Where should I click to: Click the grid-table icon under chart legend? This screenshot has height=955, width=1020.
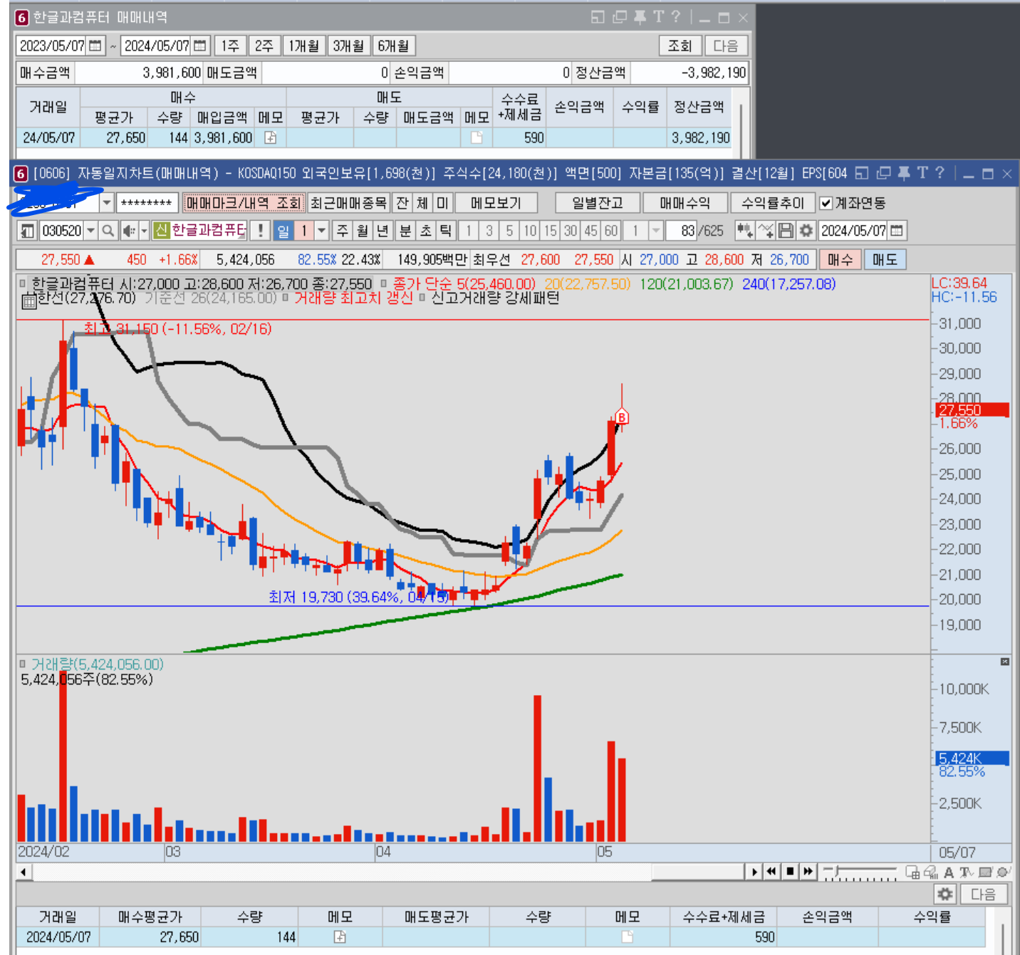pos(29,302)
